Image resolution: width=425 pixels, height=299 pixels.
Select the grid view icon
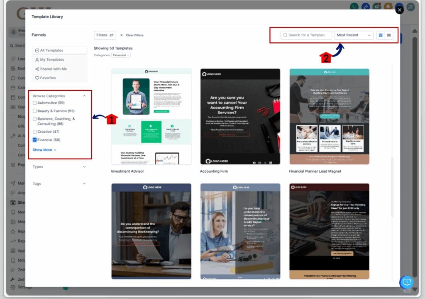[381, 35]
